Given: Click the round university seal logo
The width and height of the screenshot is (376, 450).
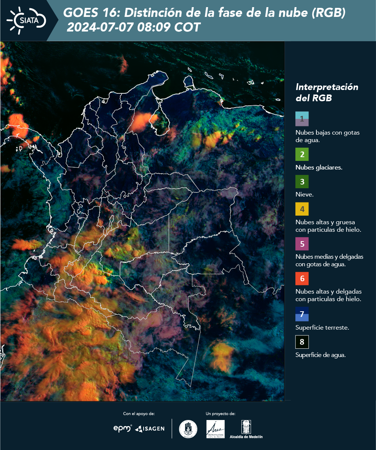Looking at the screenshot, I should click(x=188, y=429).
